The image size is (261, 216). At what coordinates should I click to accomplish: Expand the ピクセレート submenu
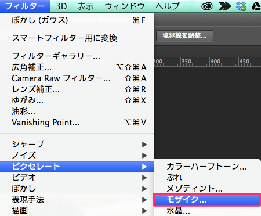point(77,167)
